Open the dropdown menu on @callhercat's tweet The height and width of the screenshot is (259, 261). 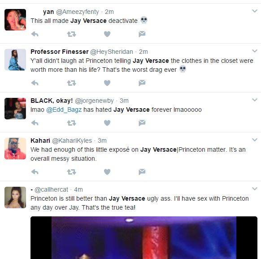pyautogui.click(x=255, y=189)
